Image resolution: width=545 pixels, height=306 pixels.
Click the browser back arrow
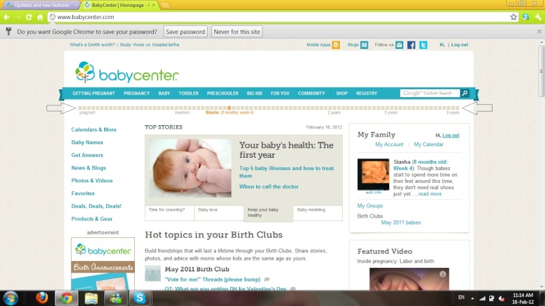click(7, 17)
